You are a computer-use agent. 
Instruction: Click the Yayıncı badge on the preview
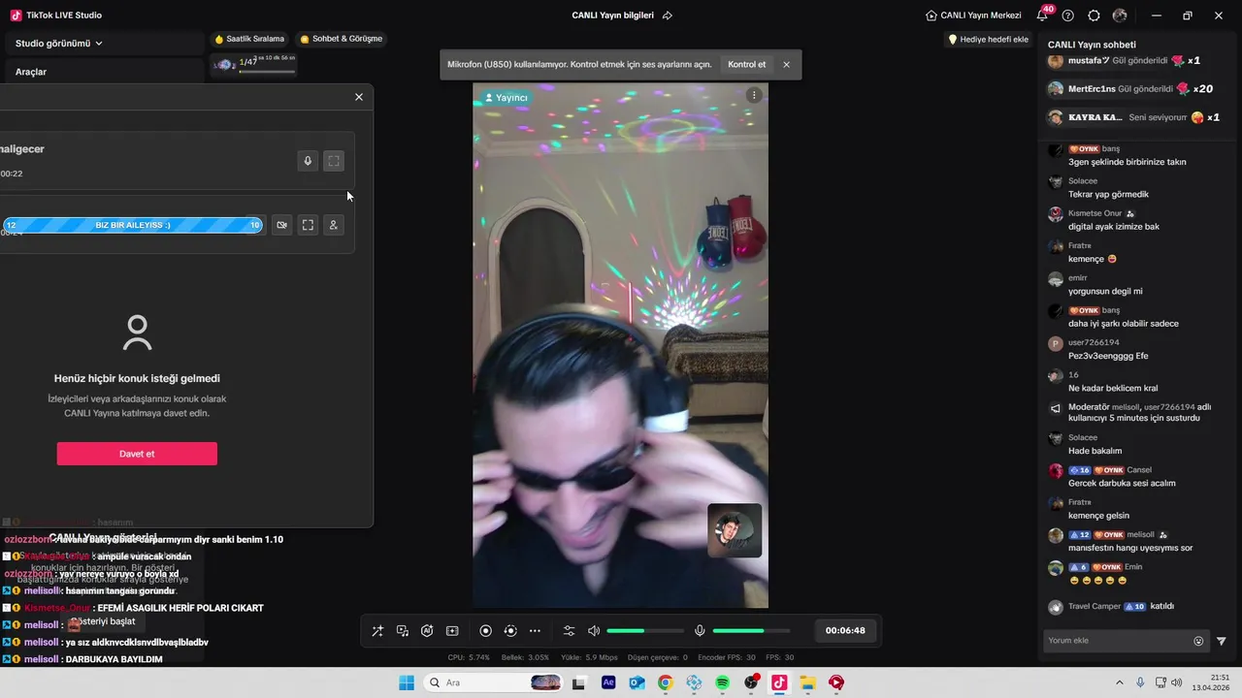506,98
